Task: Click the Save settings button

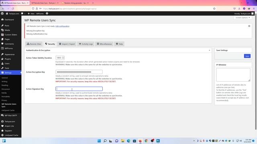Action: 247,56
